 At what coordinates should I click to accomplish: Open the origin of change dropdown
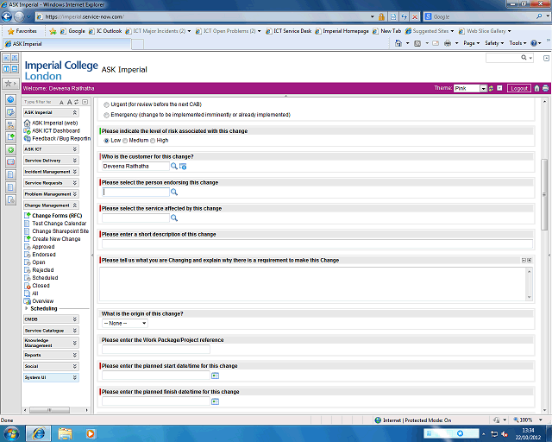click(125, 323)
